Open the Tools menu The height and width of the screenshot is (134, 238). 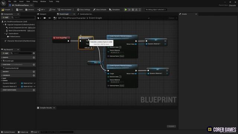[51, 1]
